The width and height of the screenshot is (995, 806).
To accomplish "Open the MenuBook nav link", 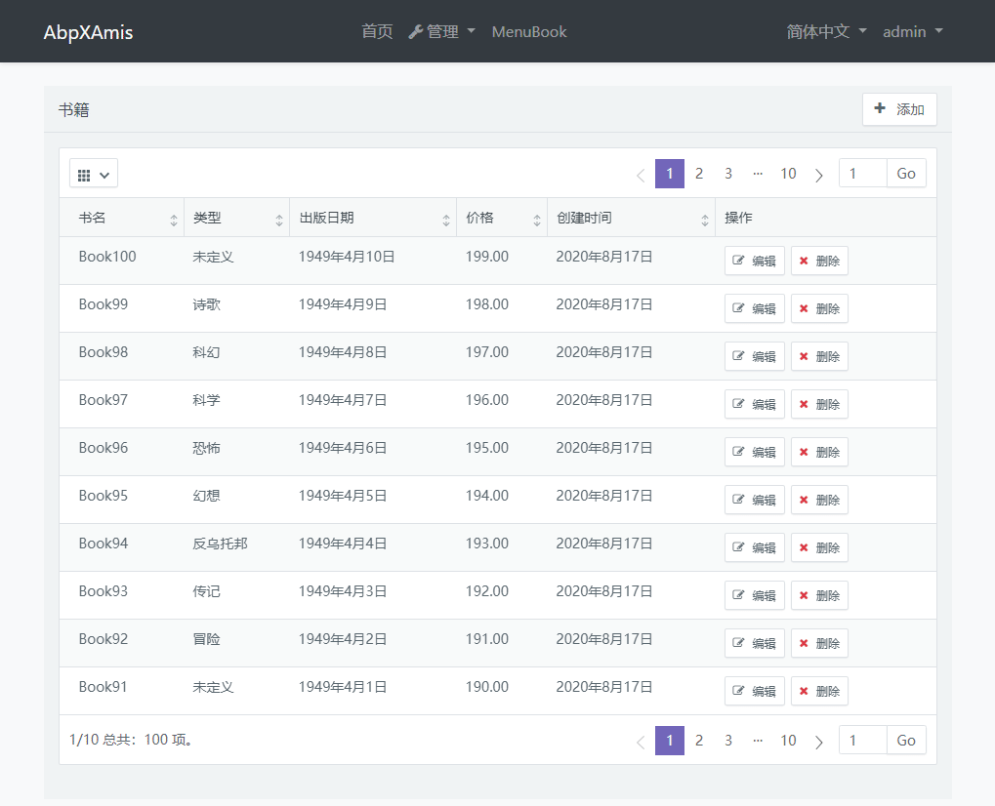I will 529,31.
